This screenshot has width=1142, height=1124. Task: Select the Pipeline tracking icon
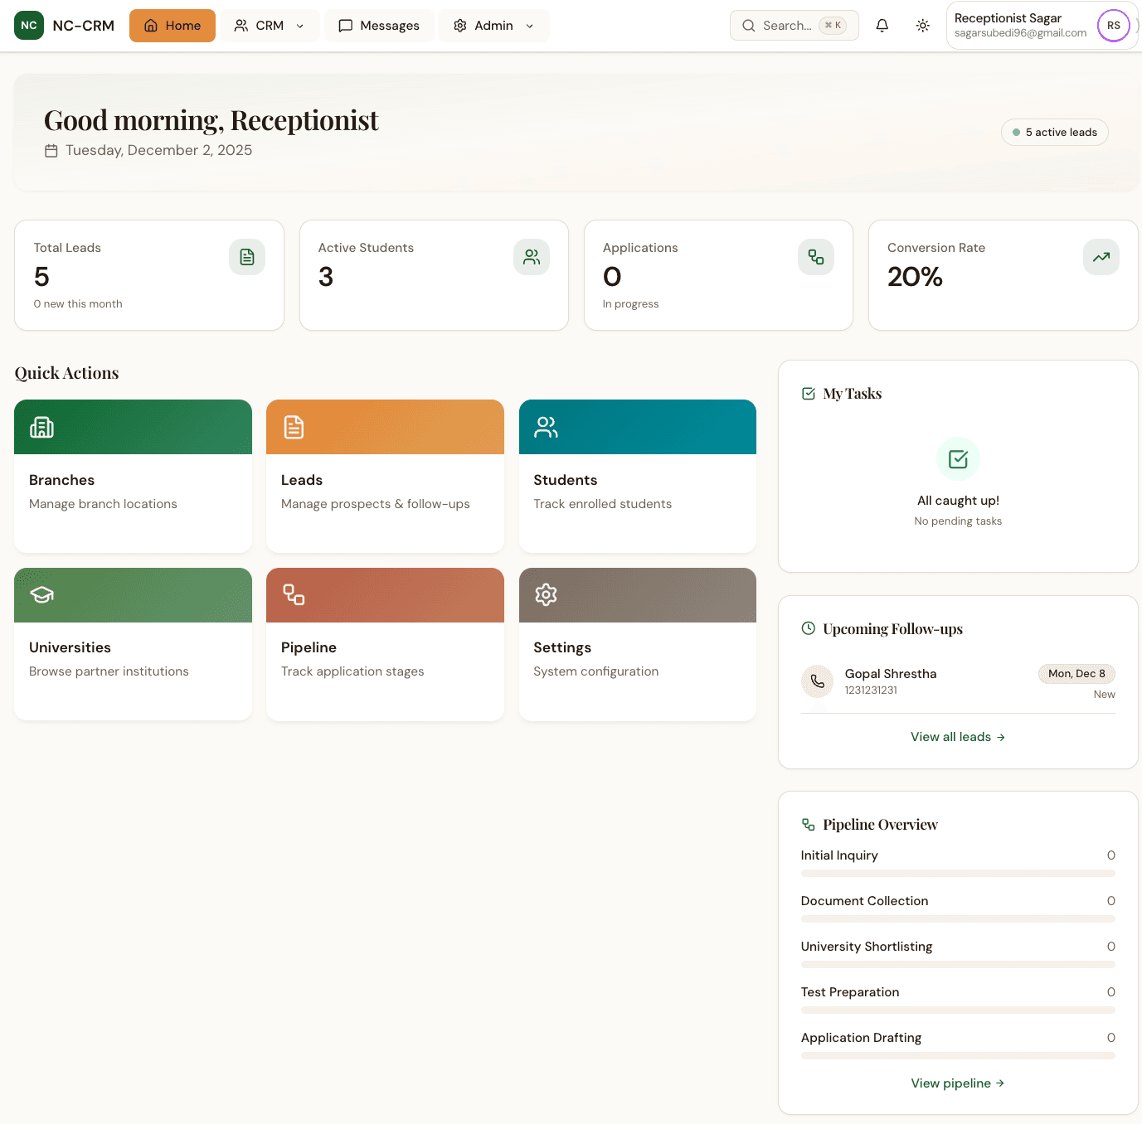(x=292, y=594)
